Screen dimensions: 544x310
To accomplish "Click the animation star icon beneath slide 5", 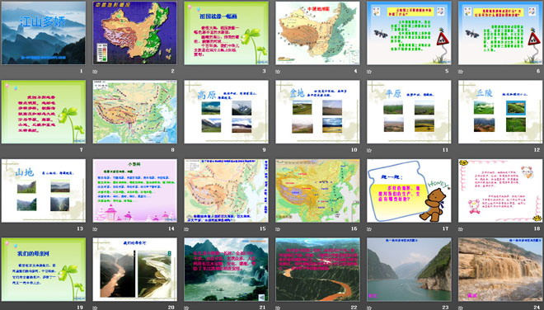I will click(x=369, y=72).
